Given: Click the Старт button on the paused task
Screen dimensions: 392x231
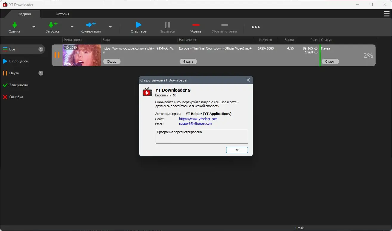Looking at the screenshot, I should 330,61.
